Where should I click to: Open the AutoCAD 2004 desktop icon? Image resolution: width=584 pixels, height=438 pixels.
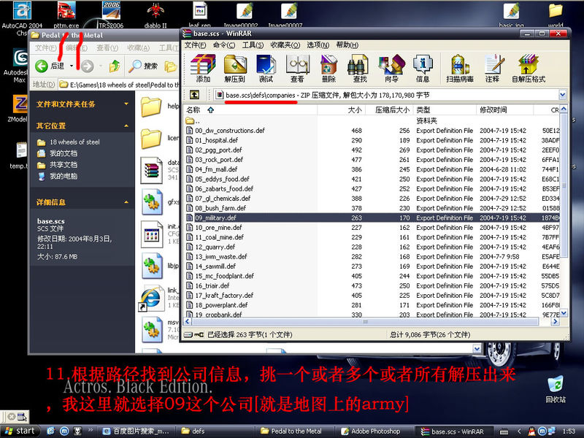point(22,15)
